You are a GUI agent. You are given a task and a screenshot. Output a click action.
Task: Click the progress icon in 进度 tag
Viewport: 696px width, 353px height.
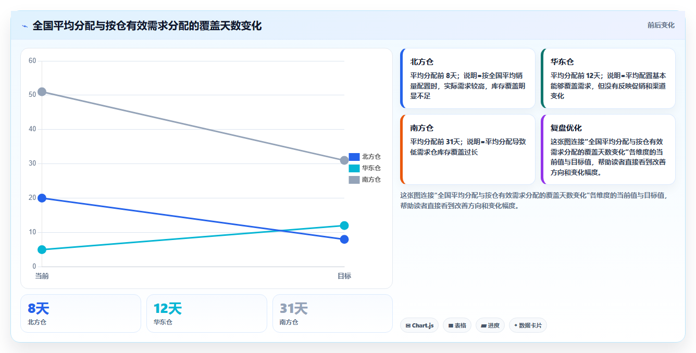[x=483, y=325]
